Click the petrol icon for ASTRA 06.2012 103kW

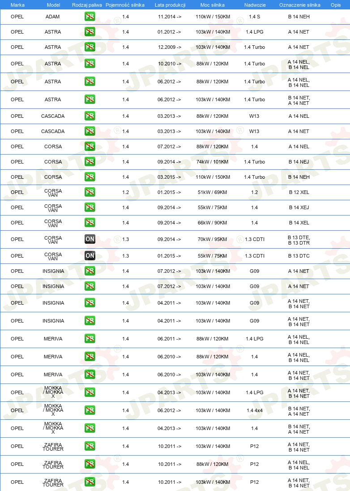pyautogui.click(x=90, y=99)
